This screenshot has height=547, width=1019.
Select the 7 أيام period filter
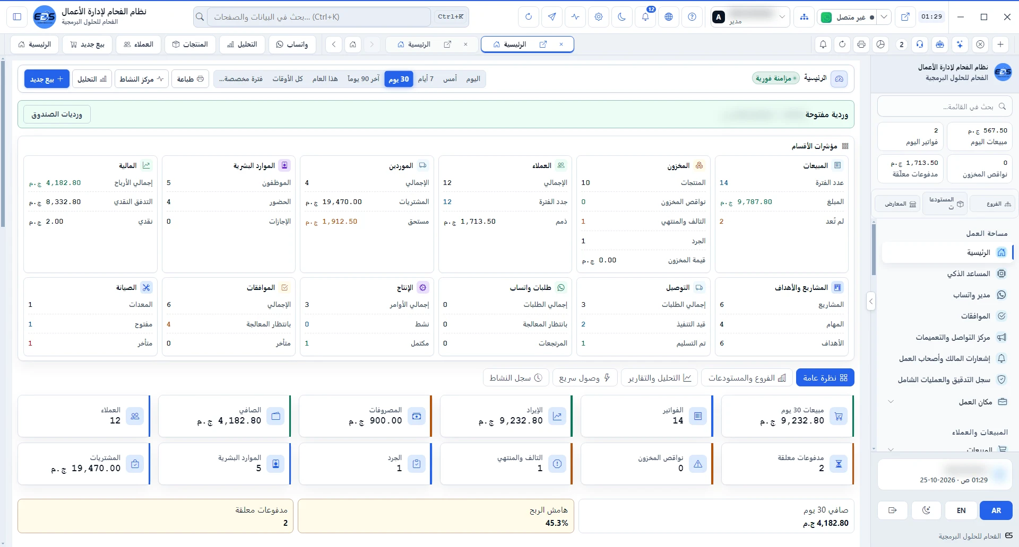pos(426,79)
